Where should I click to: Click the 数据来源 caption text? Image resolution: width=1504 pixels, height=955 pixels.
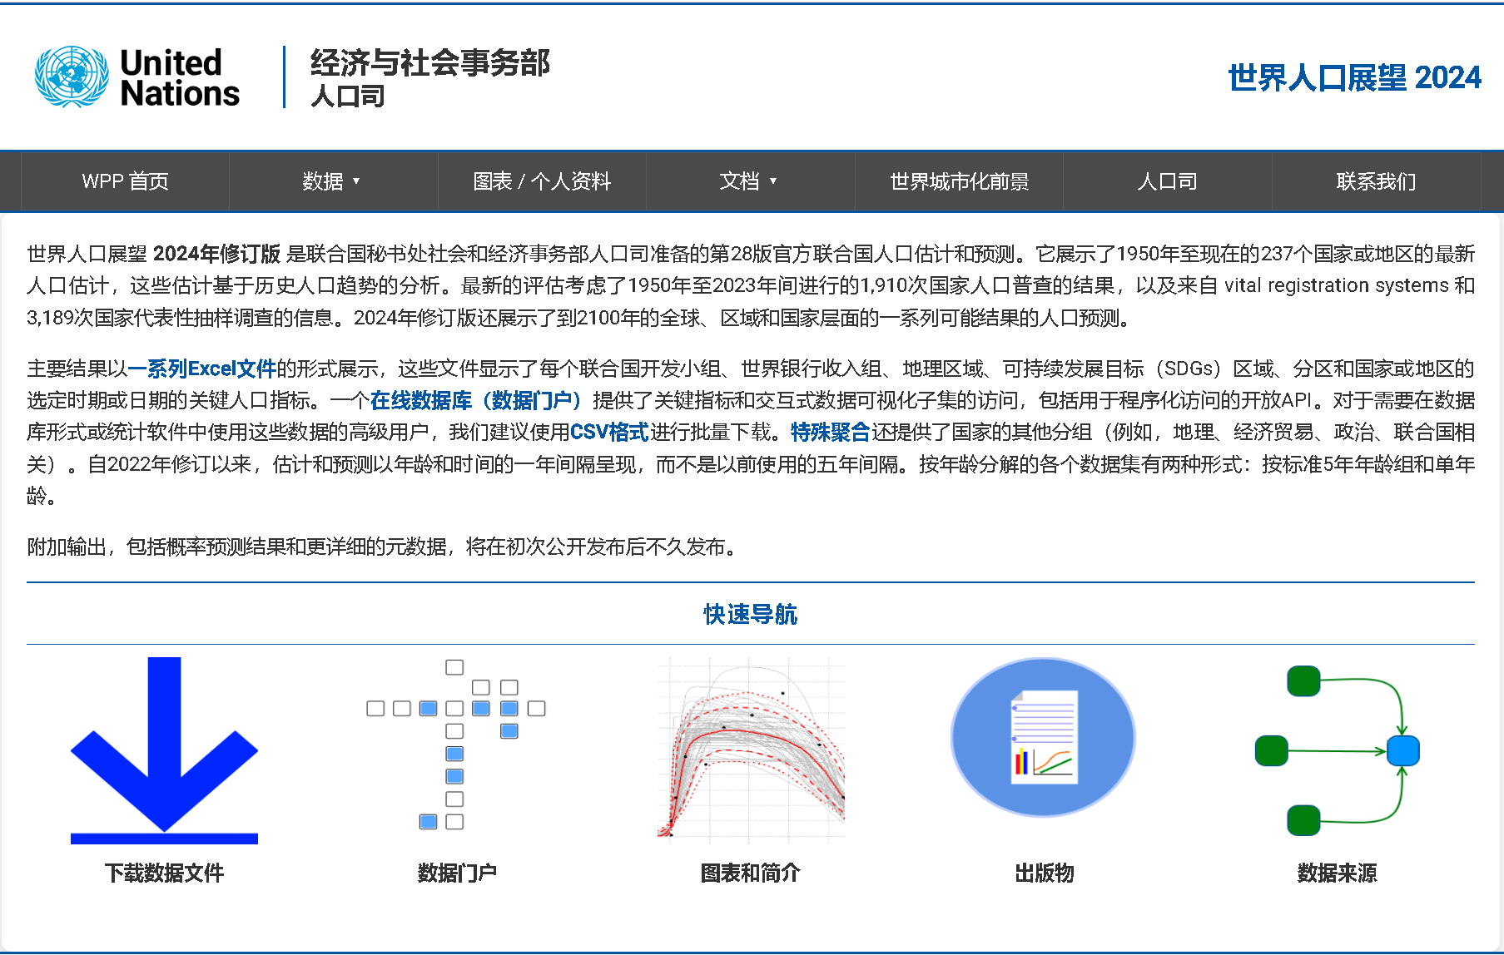[1337, 873]
